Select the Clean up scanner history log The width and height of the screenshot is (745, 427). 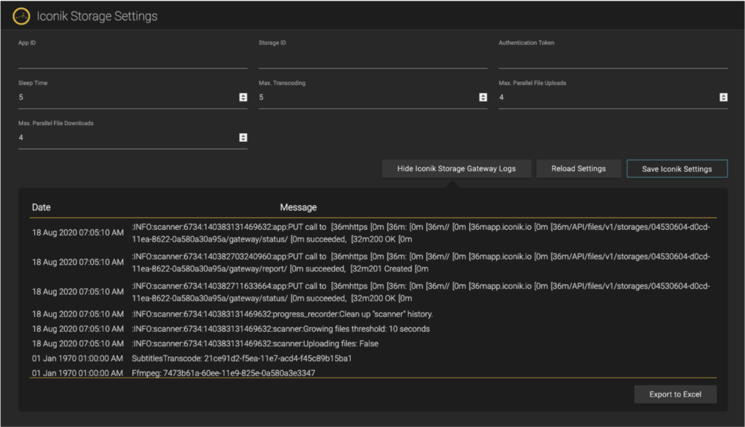pyautogui.click(x=282, y=314)
